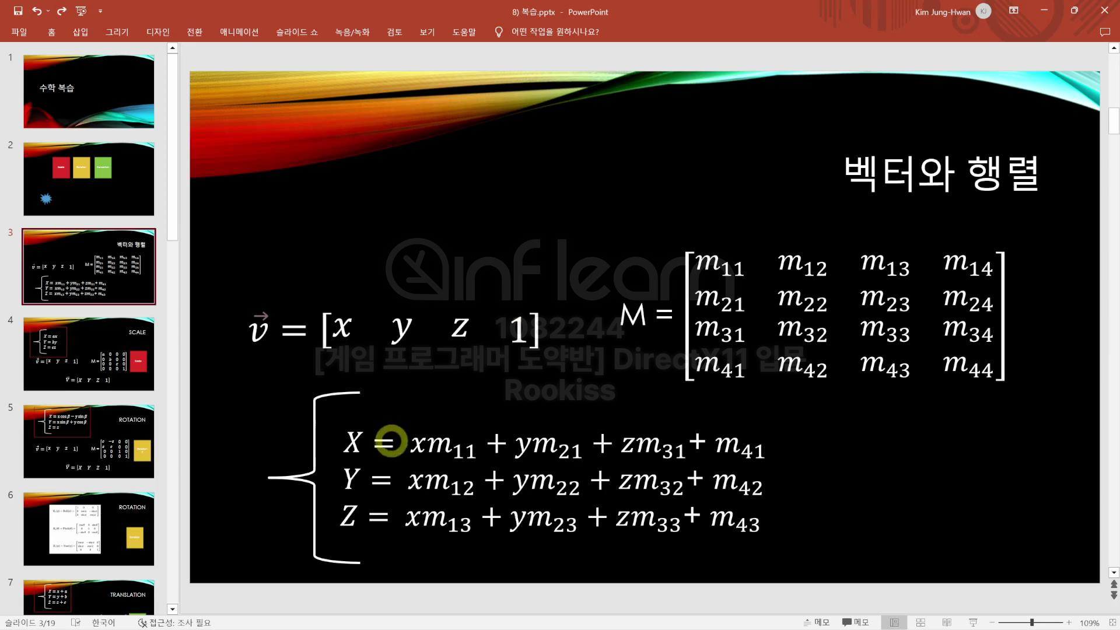The image size is (1120, 630).
Task: Click the Redo arrow icon
Action: tap(62, 11)
